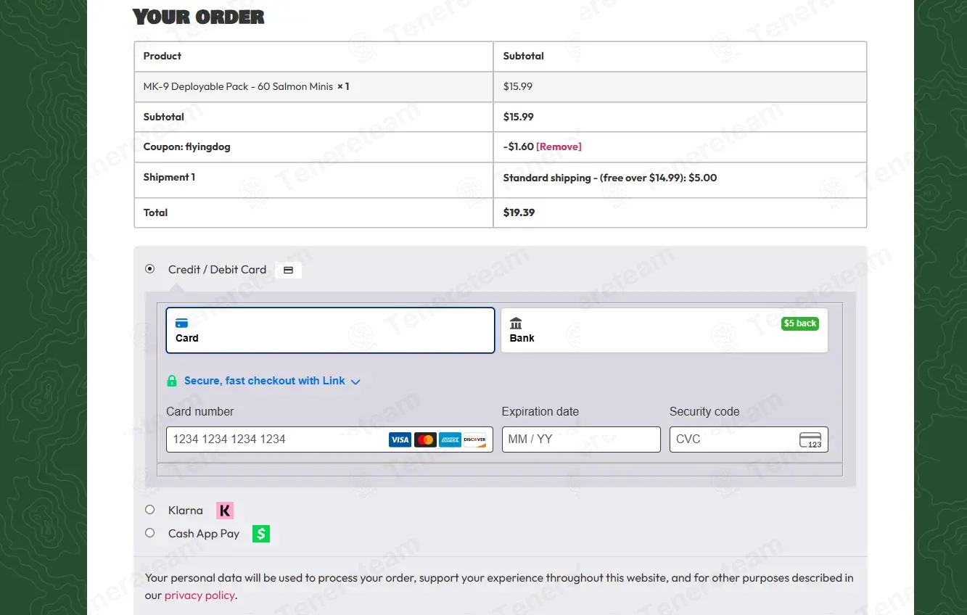The width and height of the screenshot is (967, 615).
Task: Click the Mastercard logo in card number field
Action: pos(425,439)
